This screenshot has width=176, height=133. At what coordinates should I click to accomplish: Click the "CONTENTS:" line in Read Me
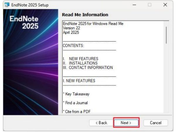(74, 46)
